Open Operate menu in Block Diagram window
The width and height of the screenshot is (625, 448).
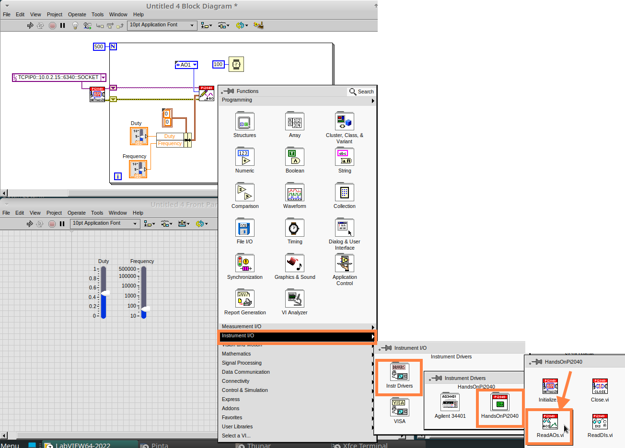[77, 14]
